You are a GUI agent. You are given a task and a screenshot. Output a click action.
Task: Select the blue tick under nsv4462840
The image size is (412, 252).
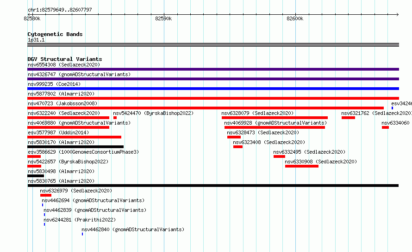[82, 234]
